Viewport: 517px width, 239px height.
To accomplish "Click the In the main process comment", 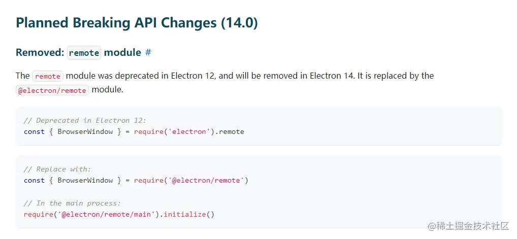I will tap(72, 203).
